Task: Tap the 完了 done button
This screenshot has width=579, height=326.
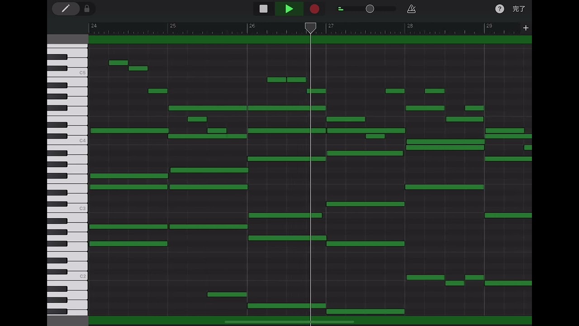Action: 519,9
